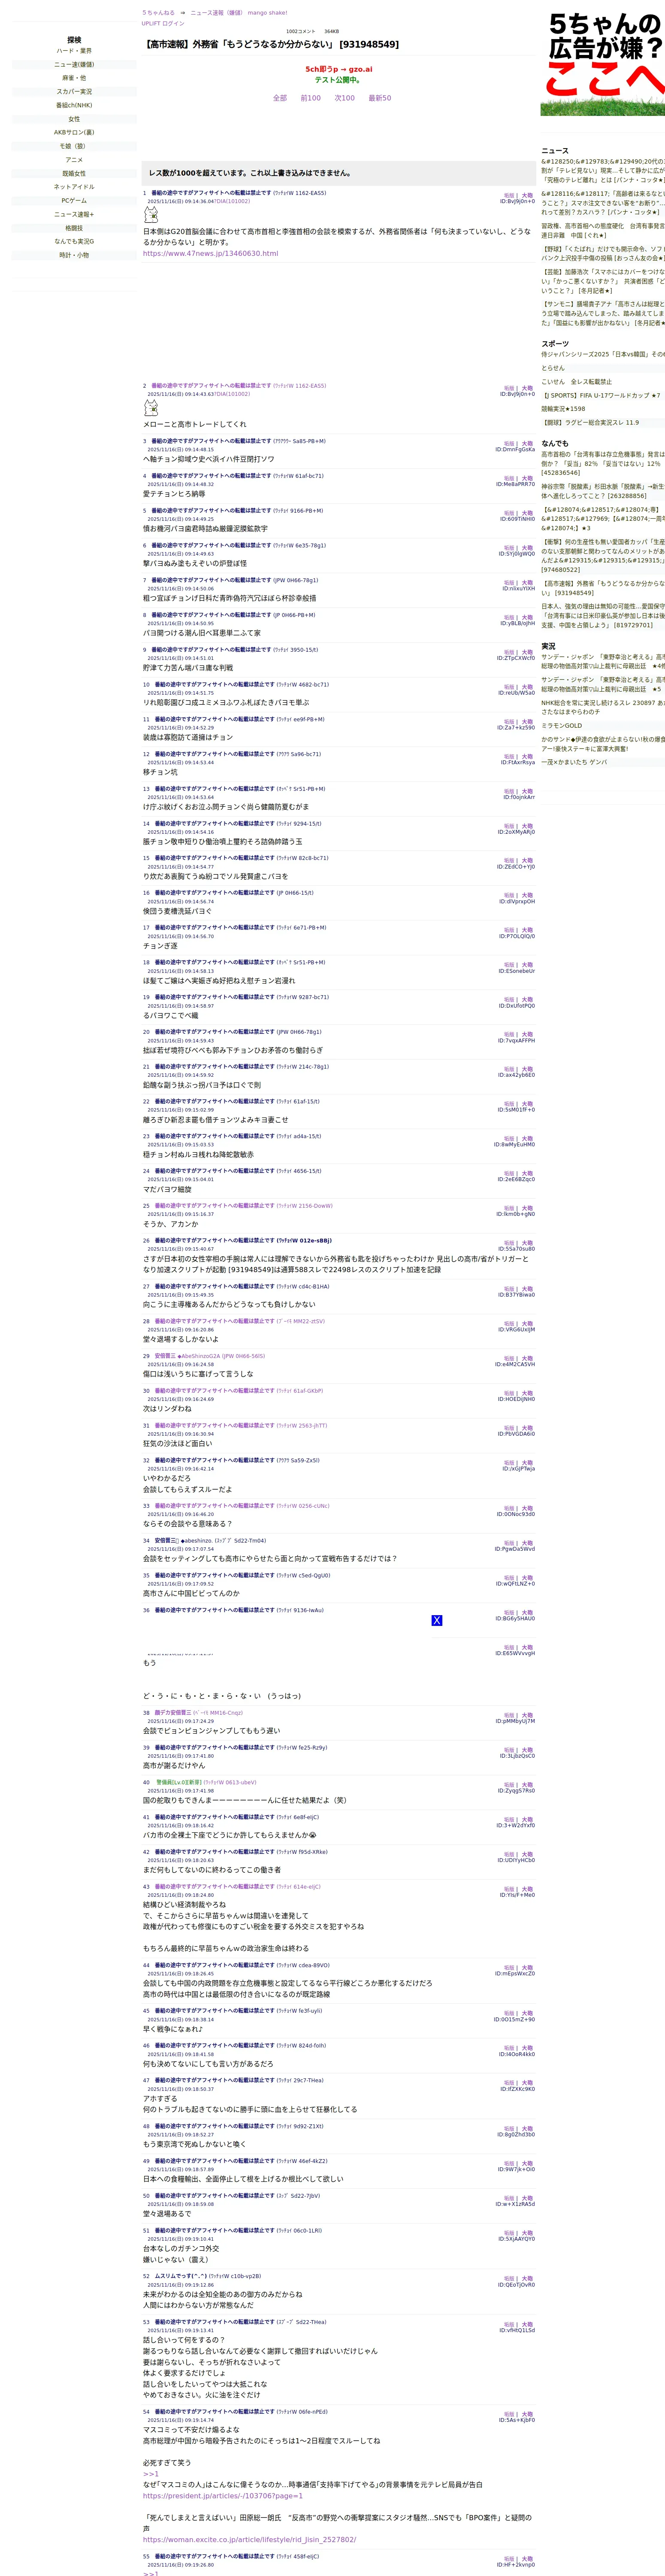
Task: Open 神谷宗幣「脱酸素」sidebar thread
Action: (x=603, y=491)
